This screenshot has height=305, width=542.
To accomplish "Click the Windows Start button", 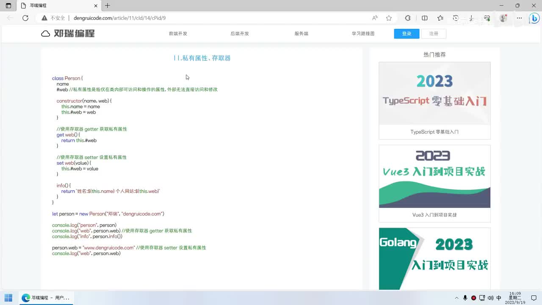I will [x=8, y=298].
